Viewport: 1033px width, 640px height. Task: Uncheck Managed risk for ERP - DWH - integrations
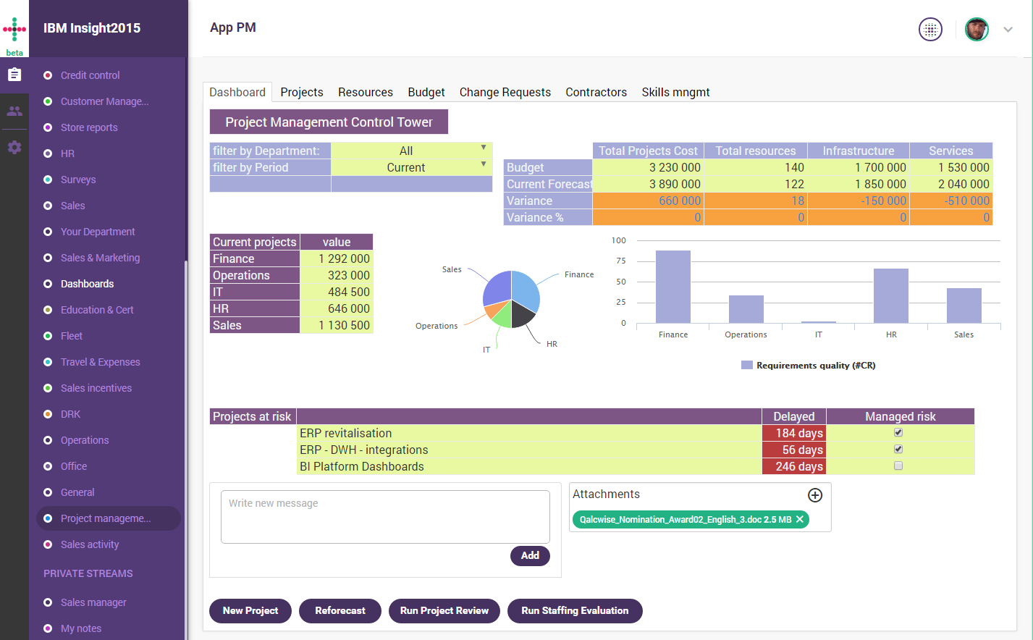click(x=898, y=450)
